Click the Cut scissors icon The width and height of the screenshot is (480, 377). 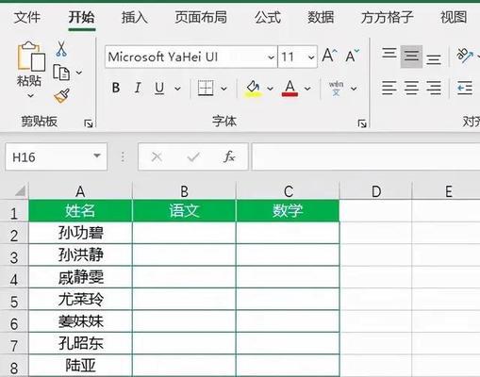[x=61, y=49]
